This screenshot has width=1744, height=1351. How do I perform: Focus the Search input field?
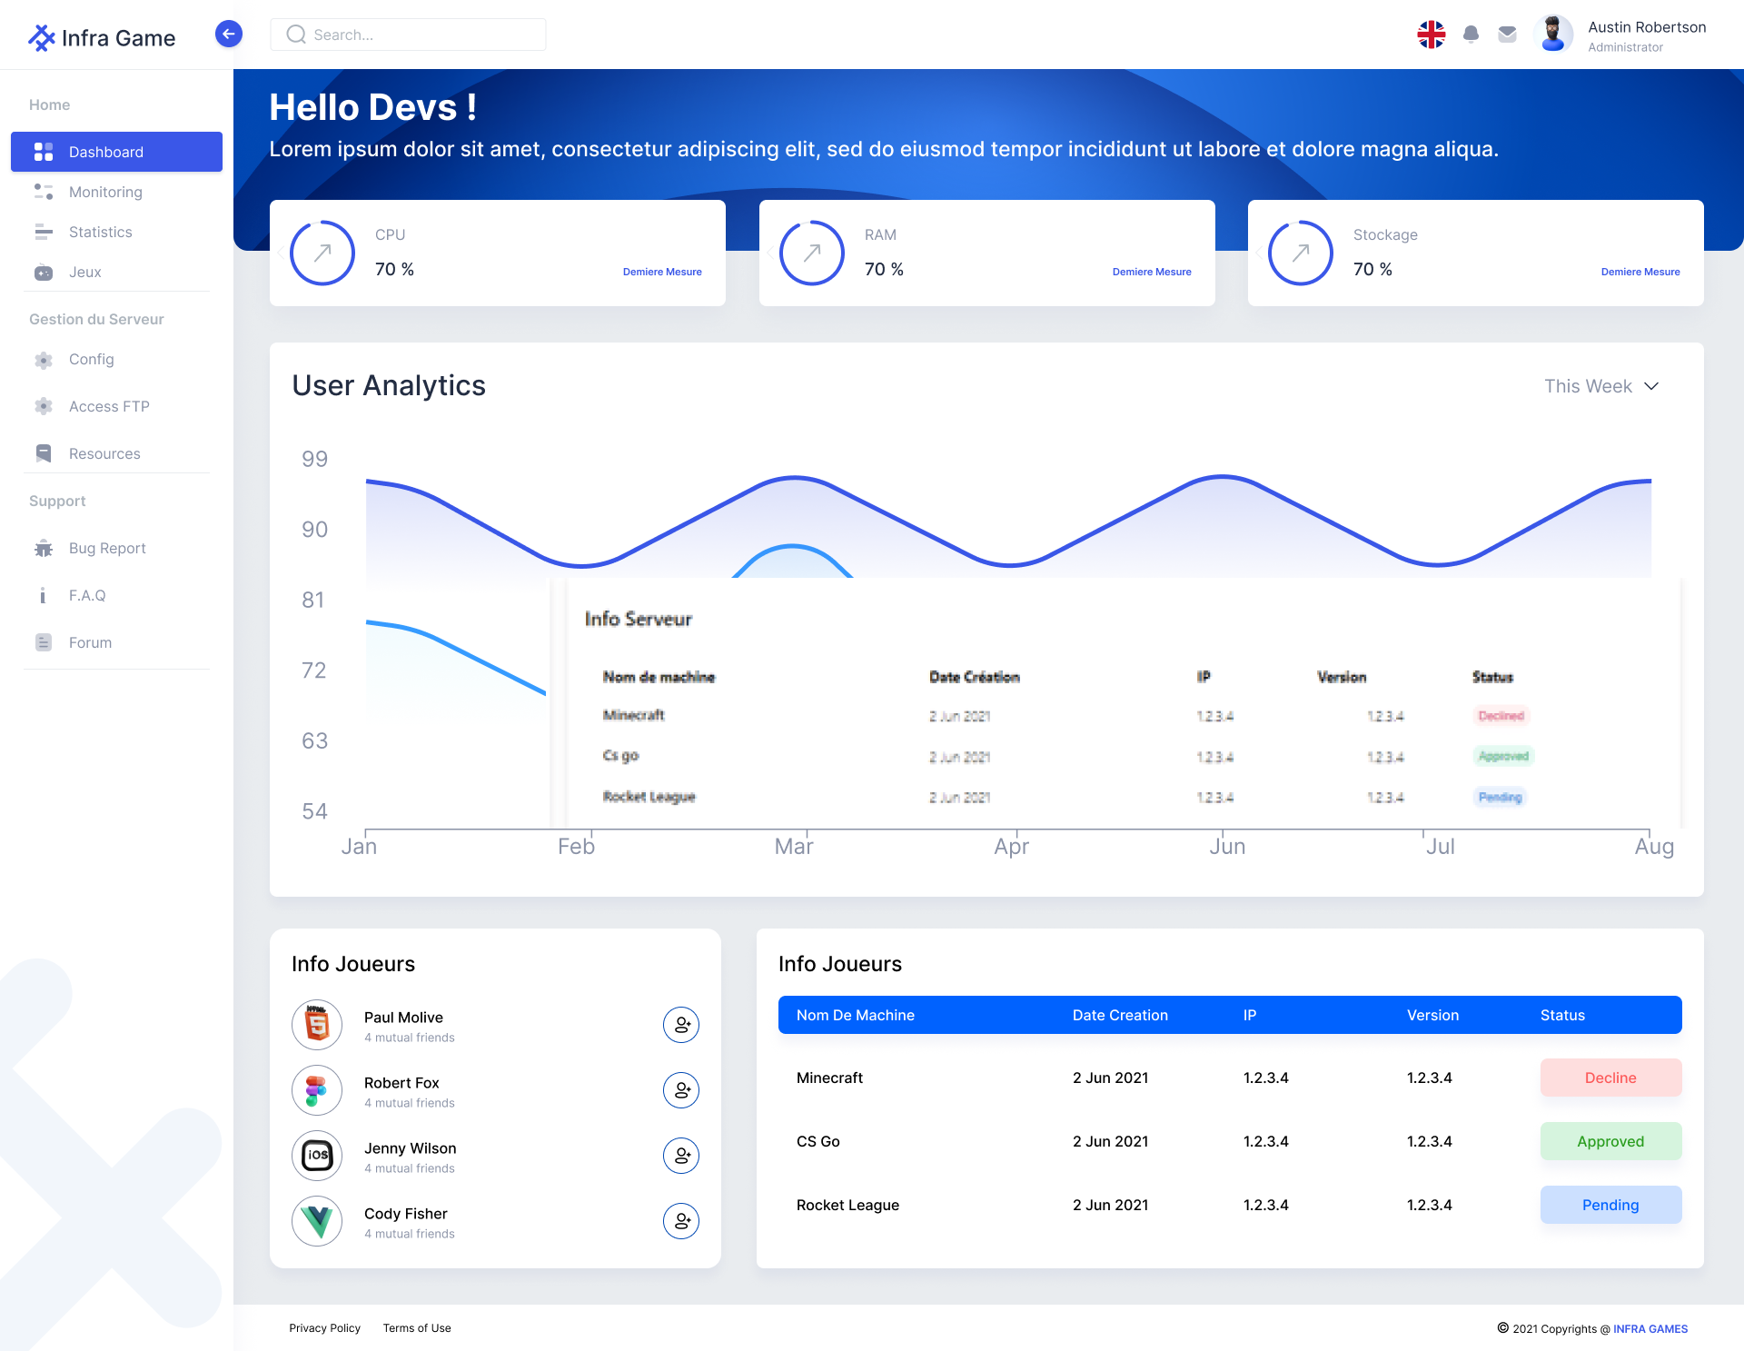point(408,35)
